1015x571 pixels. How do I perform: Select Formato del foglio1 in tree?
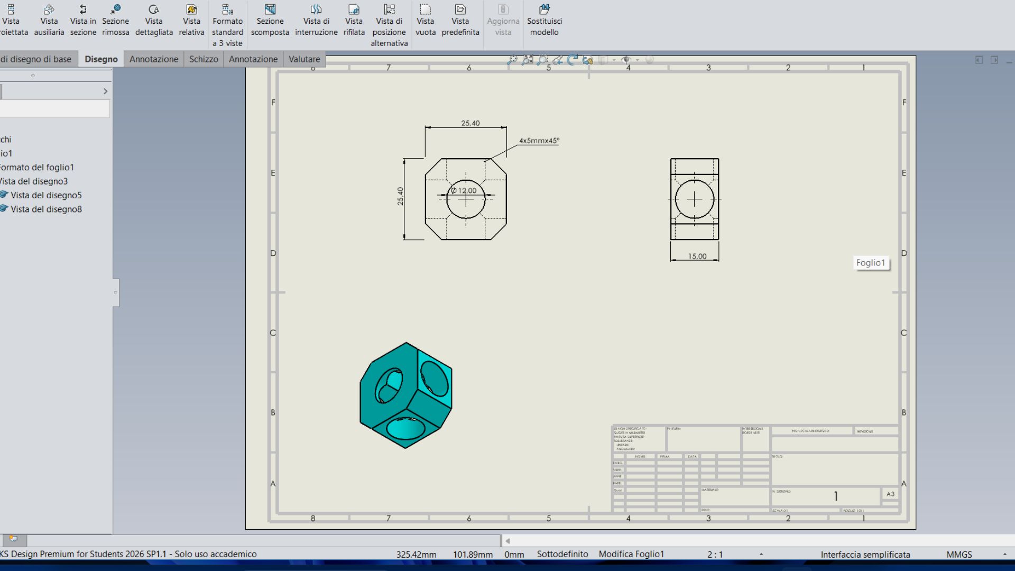pos(37,167)
